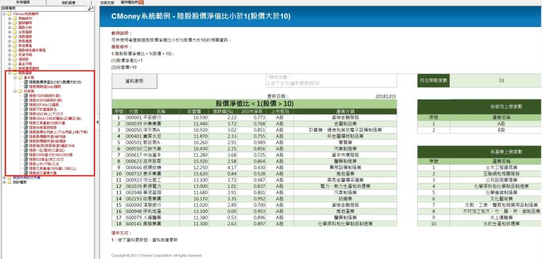The height and width of the screenshot is (259, 542).
Task: Click the folder icon of 美股選股
Action: [x=15, y=41]
